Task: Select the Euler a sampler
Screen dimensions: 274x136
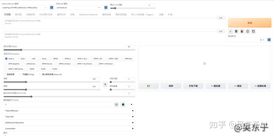Action: coord(10,59)
